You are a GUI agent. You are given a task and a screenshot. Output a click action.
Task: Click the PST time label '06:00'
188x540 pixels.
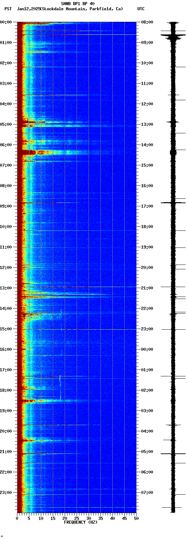pos(6,145)
